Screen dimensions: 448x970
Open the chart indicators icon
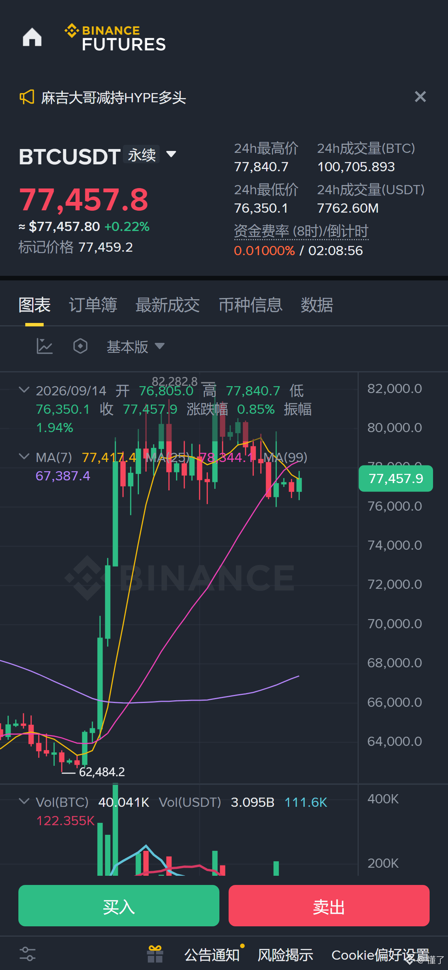coord(44,346)
